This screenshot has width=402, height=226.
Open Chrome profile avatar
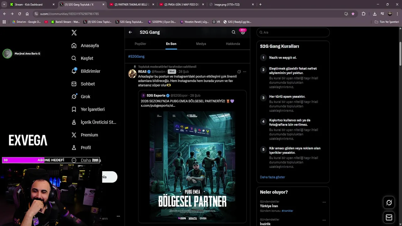click(x=390, y=14)
